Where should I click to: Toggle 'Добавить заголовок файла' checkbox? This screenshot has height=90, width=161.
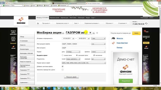click(63, 66)
